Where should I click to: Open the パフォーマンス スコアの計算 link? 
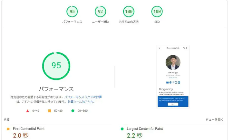pyautogui.click(x=83, y=97)
